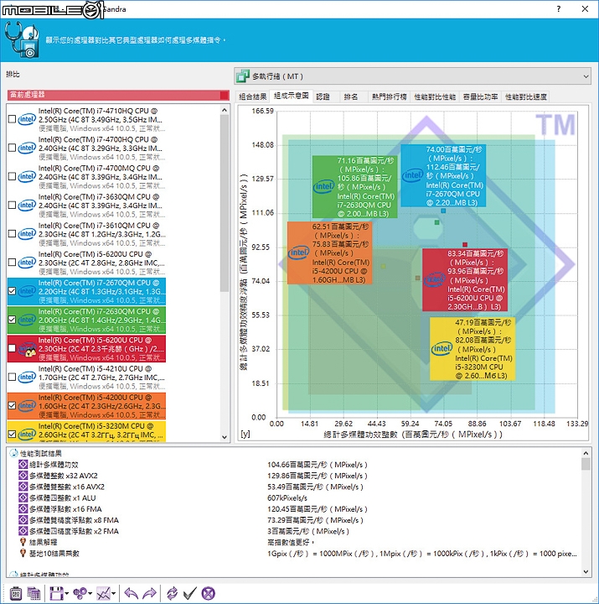This screenshot has height=604, width=599.
Task: Check the i7-4710HQ processor checkbox
Action: (12, 119)
